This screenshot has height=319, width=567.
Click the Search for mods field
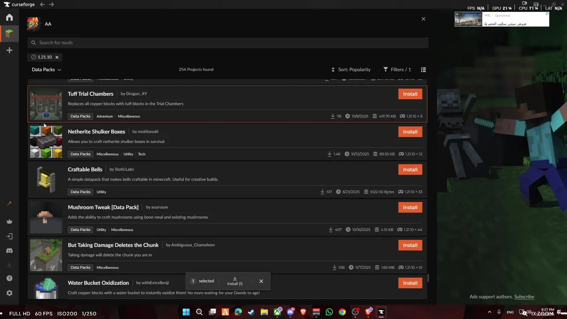[228, 43]
